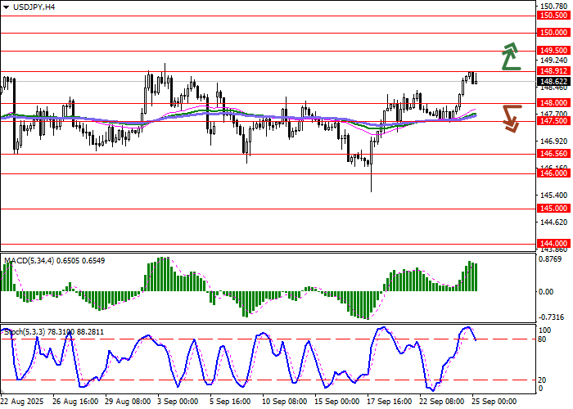The image size is (573, 409).
Task: Select the 150.000 resistance level label
Action: pos(553,33)
